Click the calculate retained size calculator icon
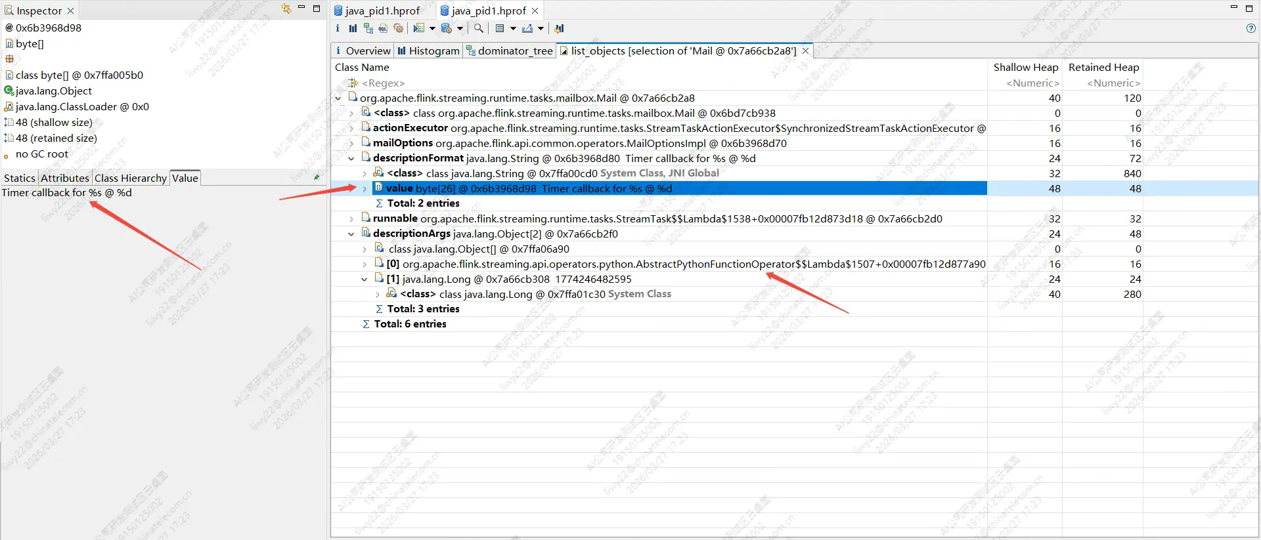Screen dimensions: 1261x540 coord(500,28)
